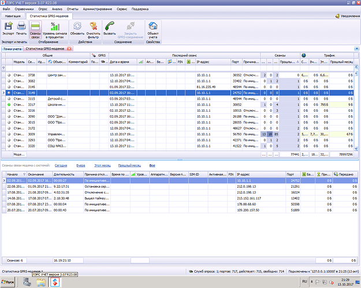The width and height of the screenshot is (361, 288).
Task: Show sessions for Этот месяц
Action: tap(102, 165)
